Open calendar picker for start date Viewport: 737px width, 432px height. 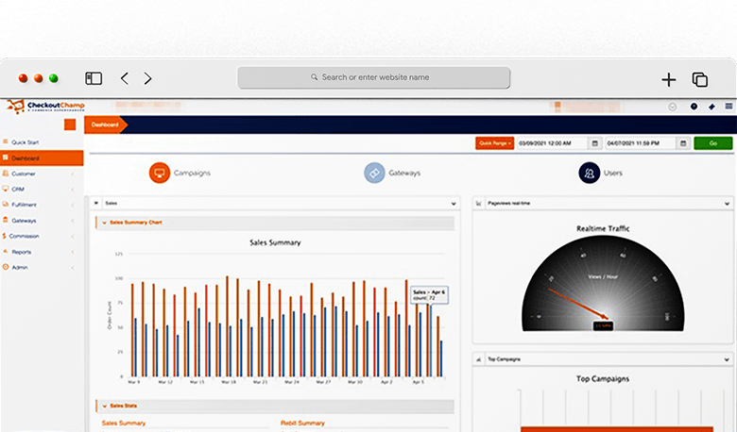(x=594, y=143)
